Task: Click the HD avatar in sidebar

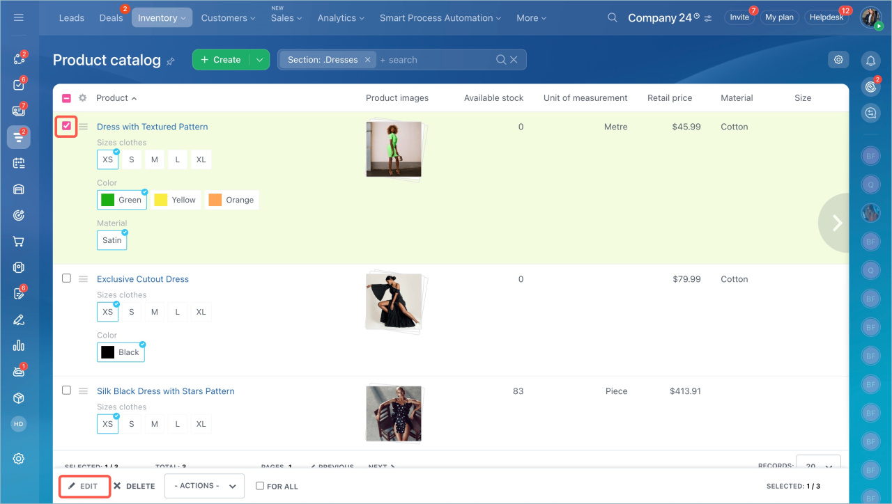Action: [x=19, y=423]
